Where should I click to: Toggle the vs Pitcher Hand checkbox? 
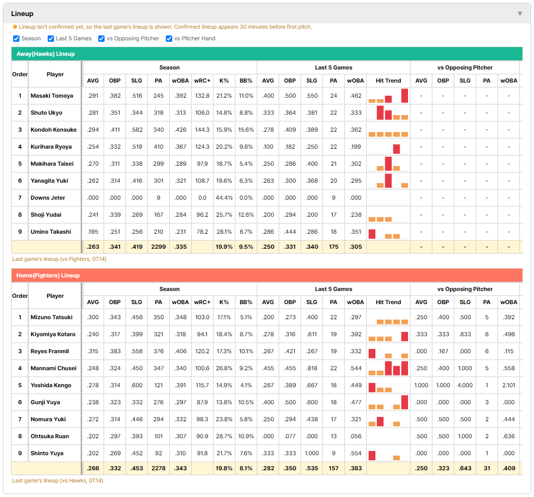tap(169, 38)
